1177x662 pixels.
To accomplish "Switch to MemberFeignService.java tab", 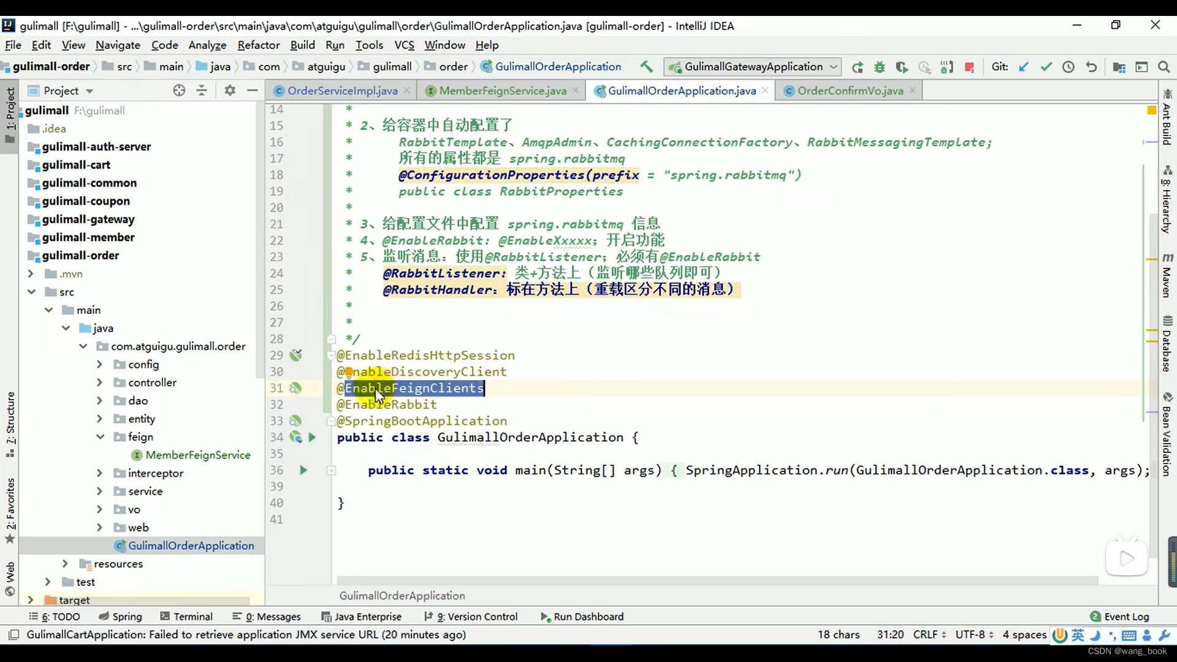I will 502,91.
